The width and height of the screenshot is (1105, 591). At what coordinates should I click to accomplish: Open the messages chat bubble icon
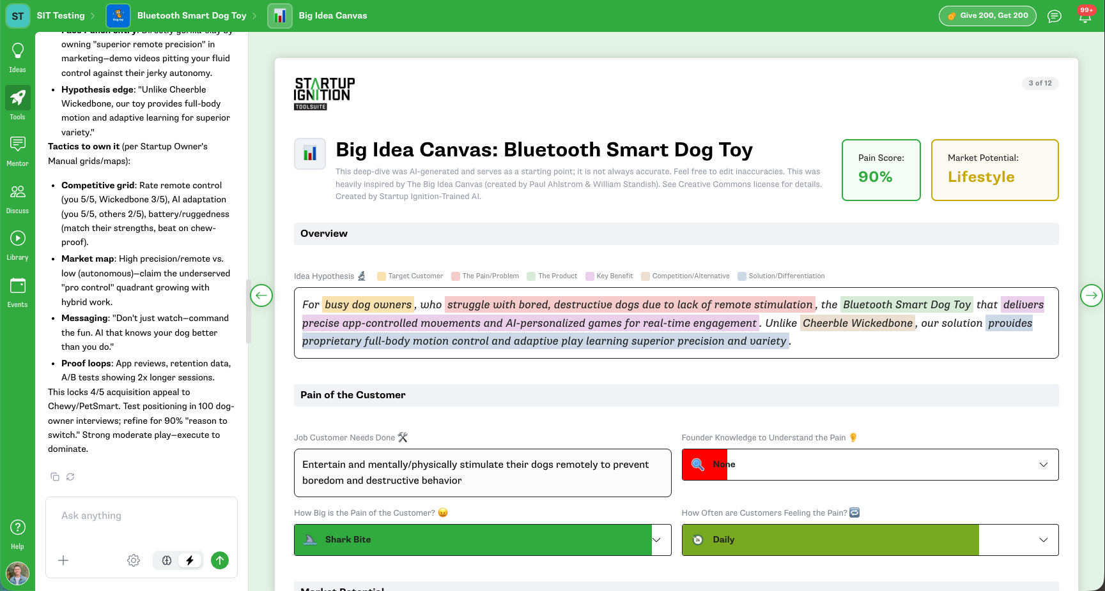pyautogui.click(x=1055, y=16)
